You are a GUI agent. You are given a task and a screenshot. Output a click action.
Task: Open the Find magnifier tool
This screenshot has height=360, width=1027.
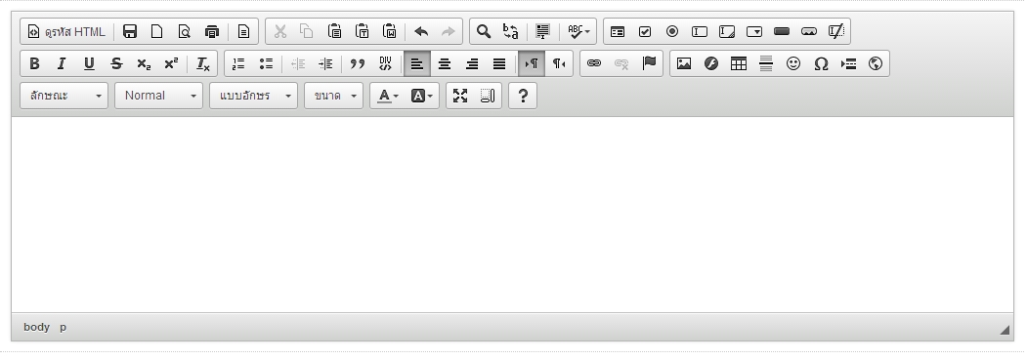[484, 31]
